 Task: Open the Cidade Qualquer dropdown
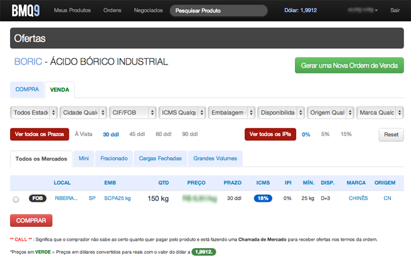point(83,113)
